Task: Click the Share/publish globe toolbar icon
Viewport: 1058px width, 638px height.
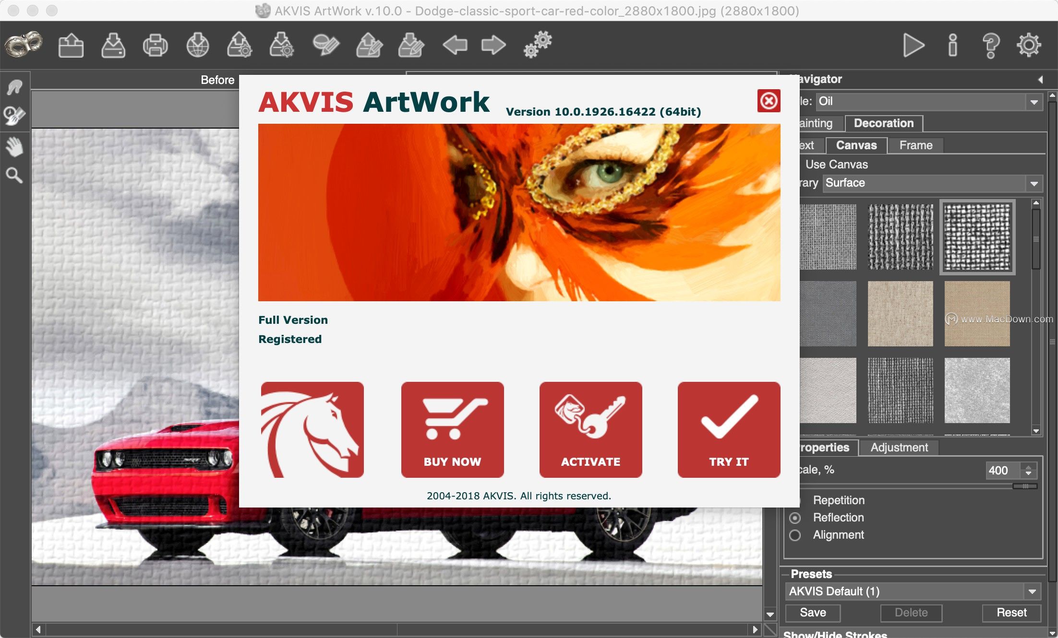Action: 197,46
